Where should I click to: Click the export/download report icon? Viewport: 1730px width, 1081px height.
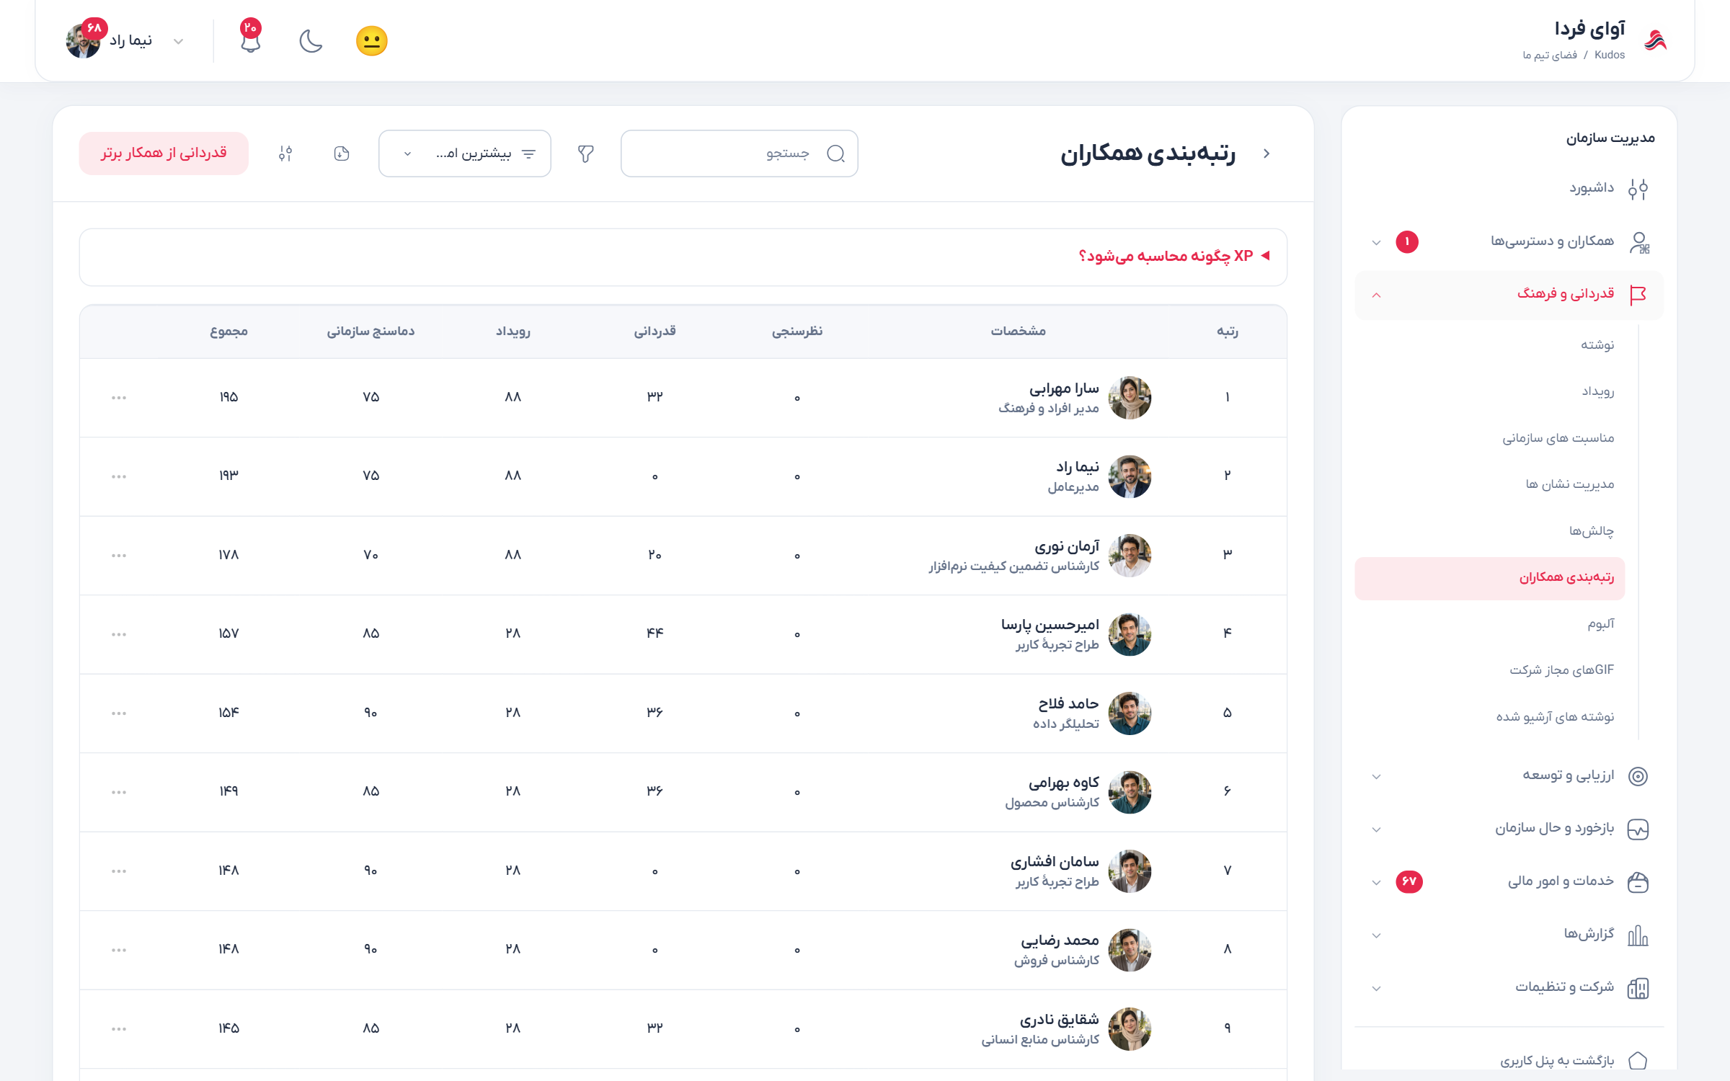tap(342, 154)
